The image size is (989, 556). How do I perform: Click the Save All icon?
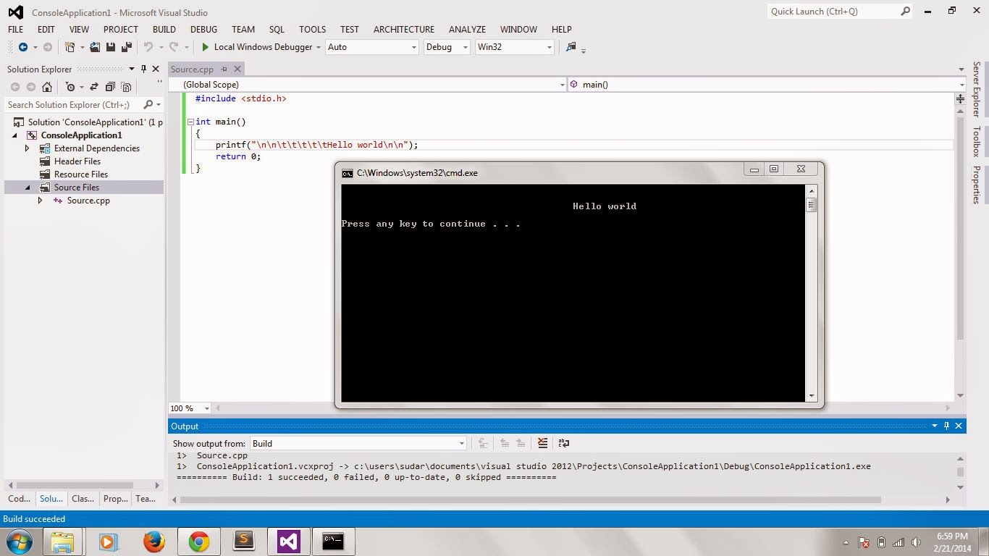(x=125, y=46)
